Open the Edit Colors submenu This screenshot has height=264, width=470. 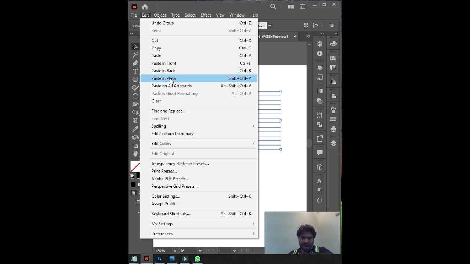[199, 144]
